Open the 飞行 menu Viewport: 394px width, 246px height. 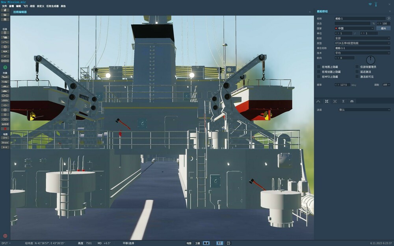click(x=25, y=6)
